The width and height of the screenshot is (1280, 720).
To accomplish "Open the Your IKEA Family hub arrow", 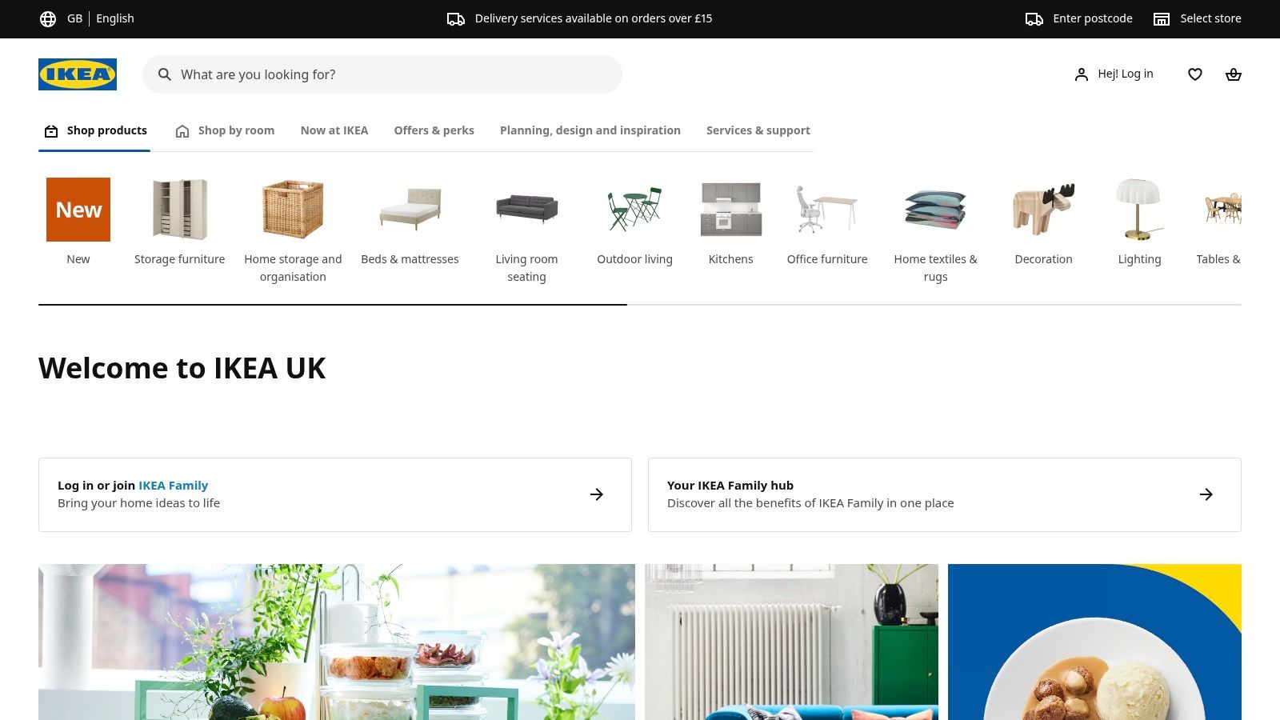I will [x=1206, y=494].
